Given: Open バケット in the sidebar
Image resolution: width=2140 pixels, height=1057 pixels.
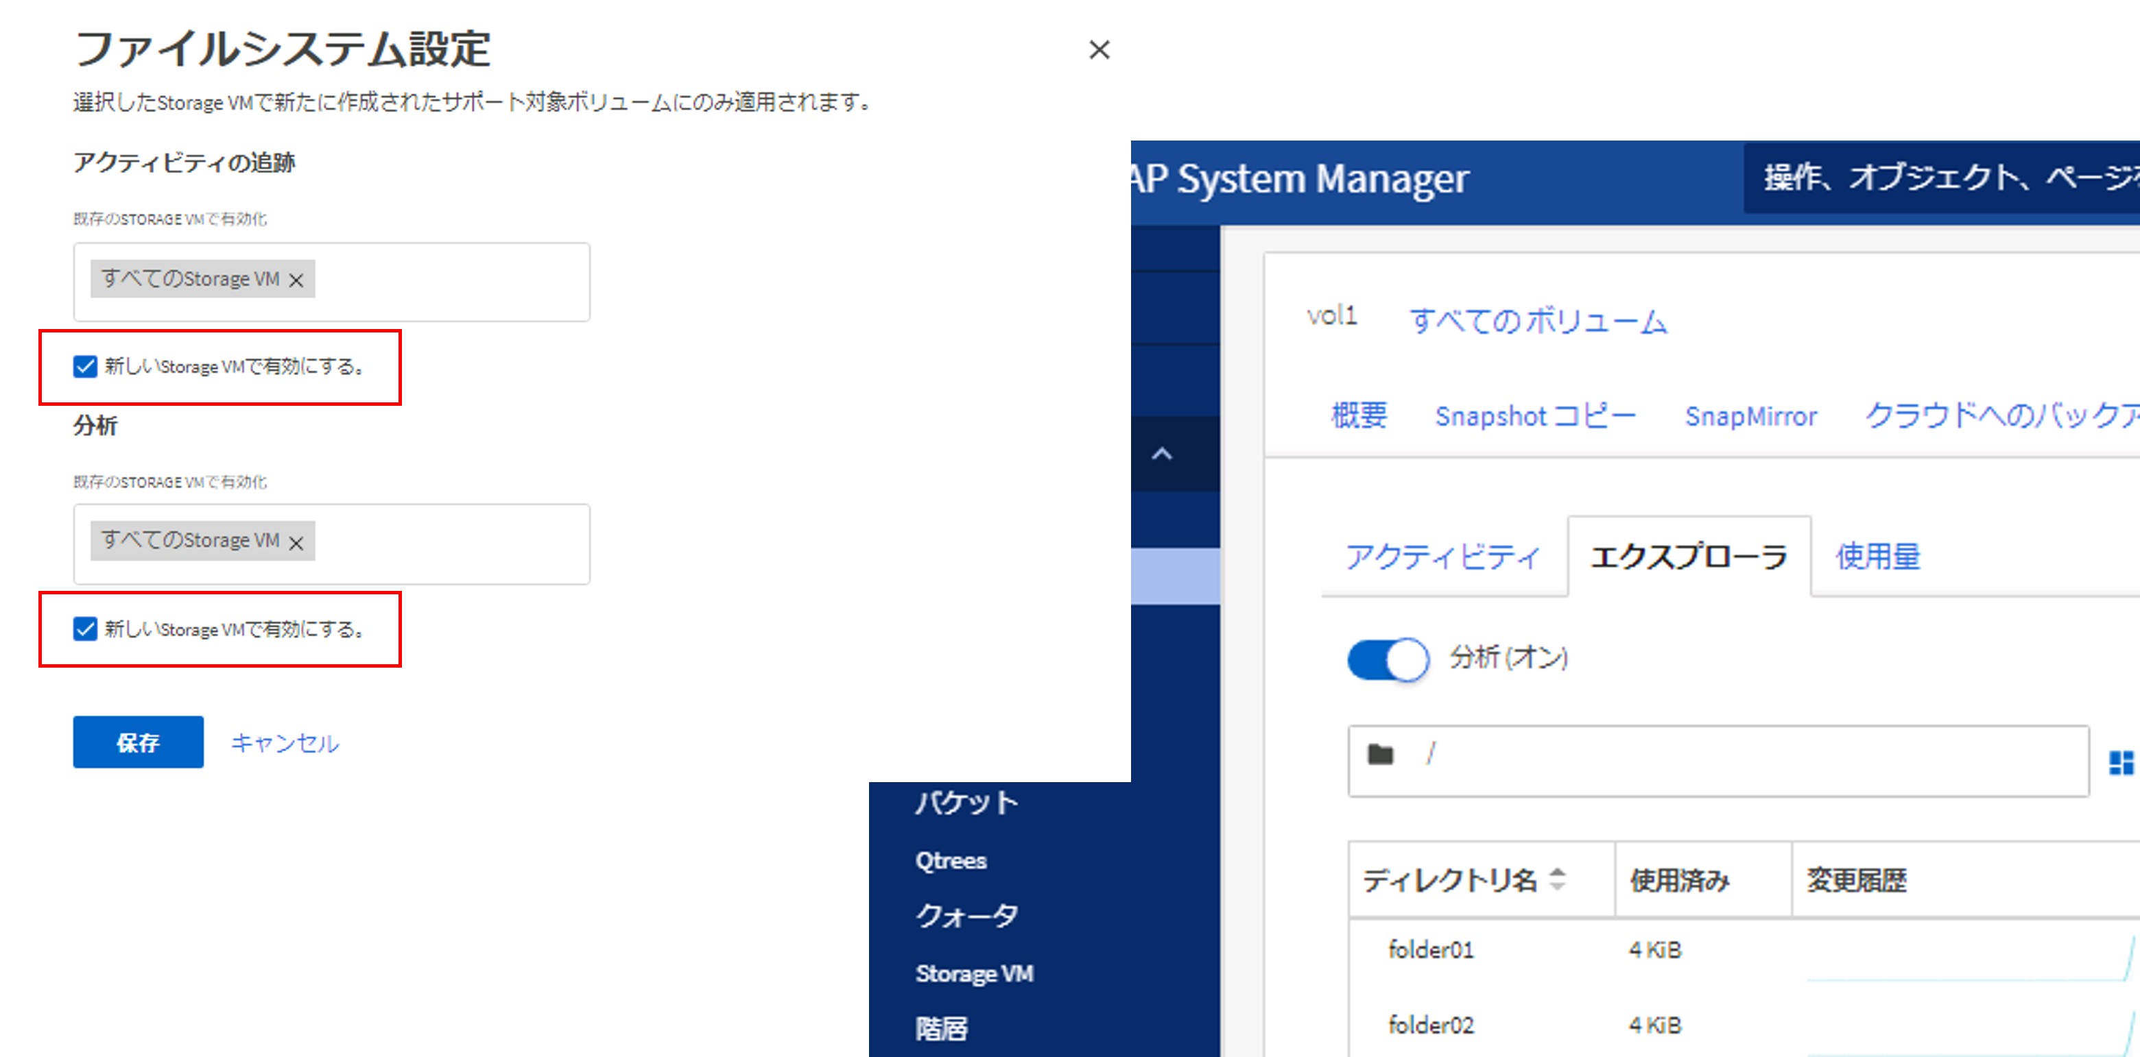Looking at the screenshot, I should click(966, 801).
